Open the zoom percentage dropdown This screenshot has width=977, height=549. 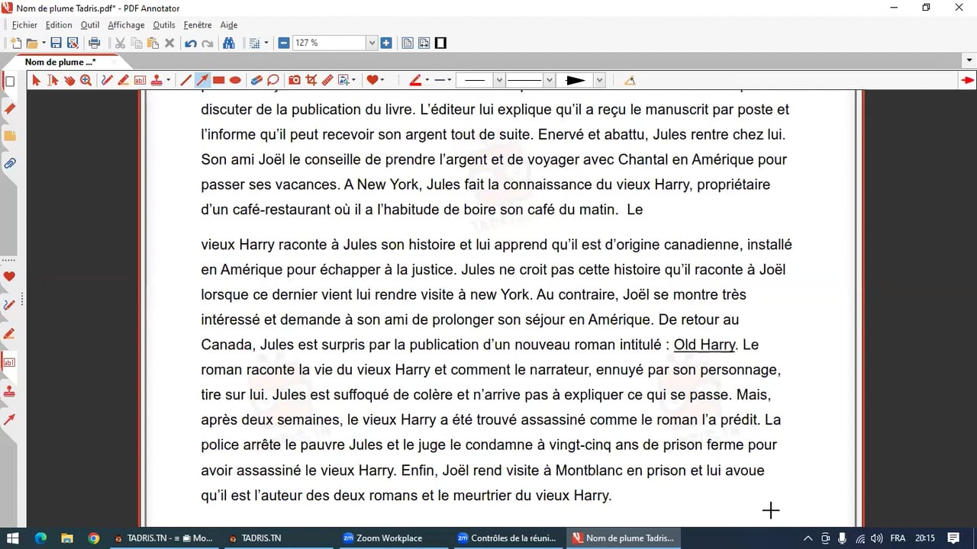tap(372, 43)
